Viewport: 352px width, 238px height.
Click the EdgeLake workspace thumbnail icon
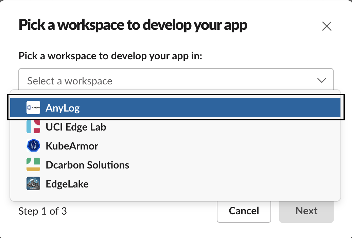33,183
